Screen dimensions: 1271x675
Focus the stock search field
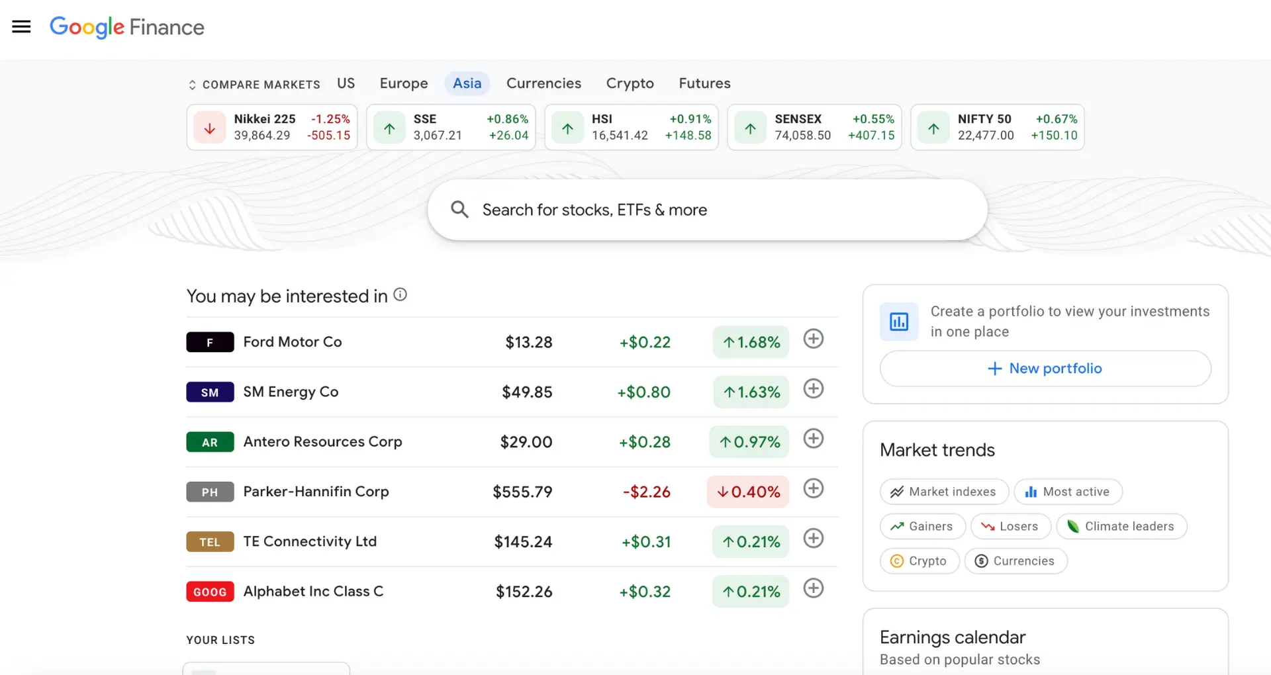point(708,210)
